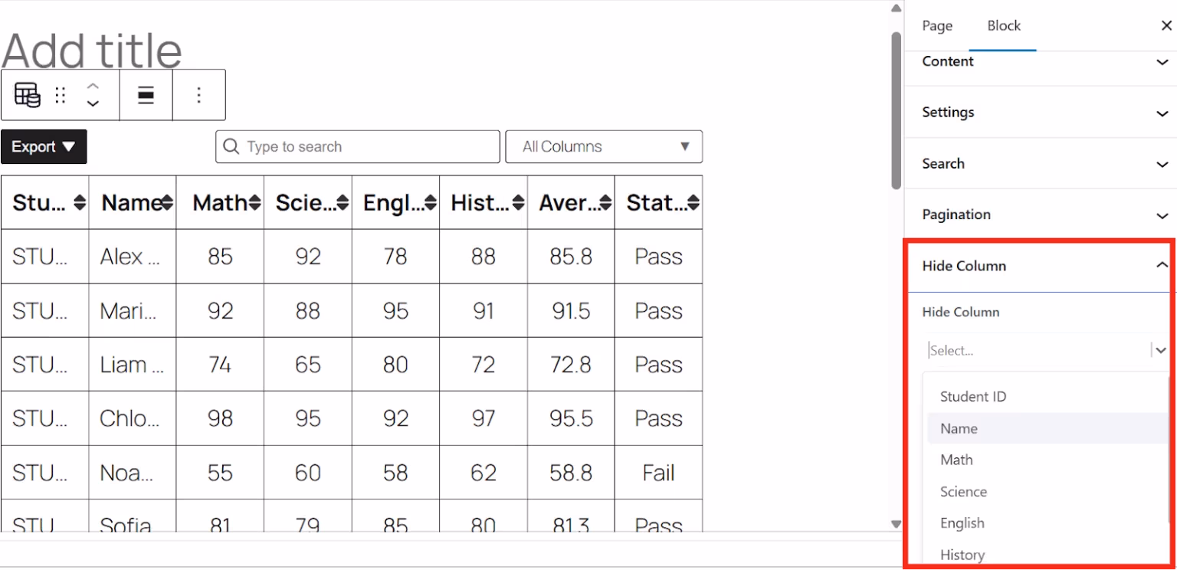Image resolution: width=1177 pixels, height=570 pixels.
Task: Collapse the Hide Column section
Action: pos(1162,265)
